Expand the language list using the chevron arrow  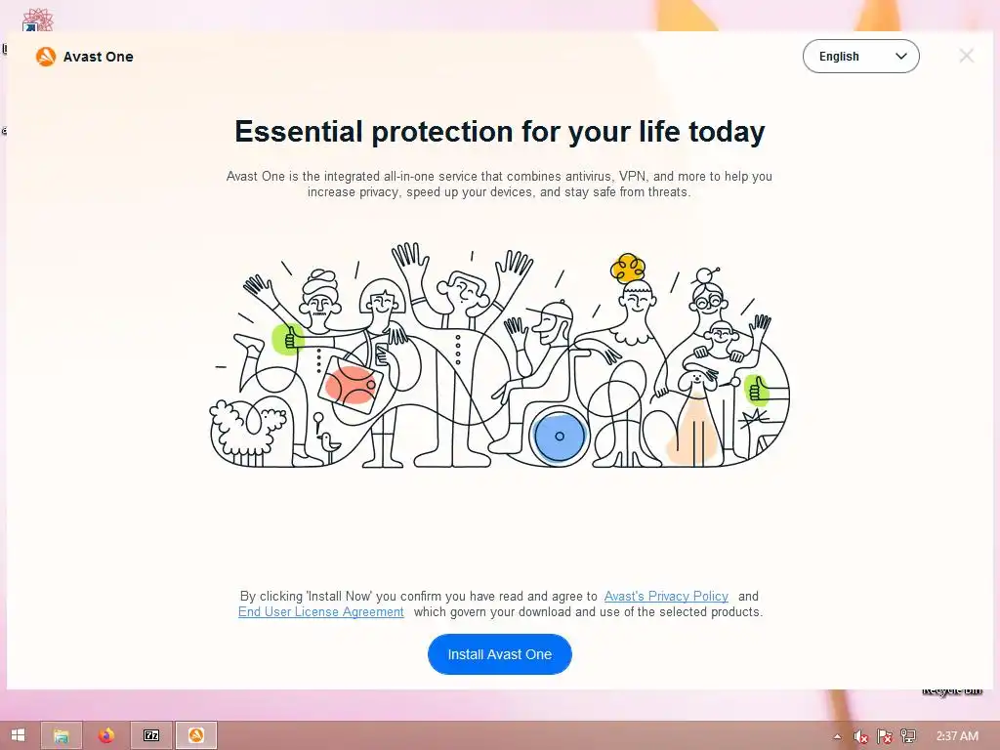point(900,56)
